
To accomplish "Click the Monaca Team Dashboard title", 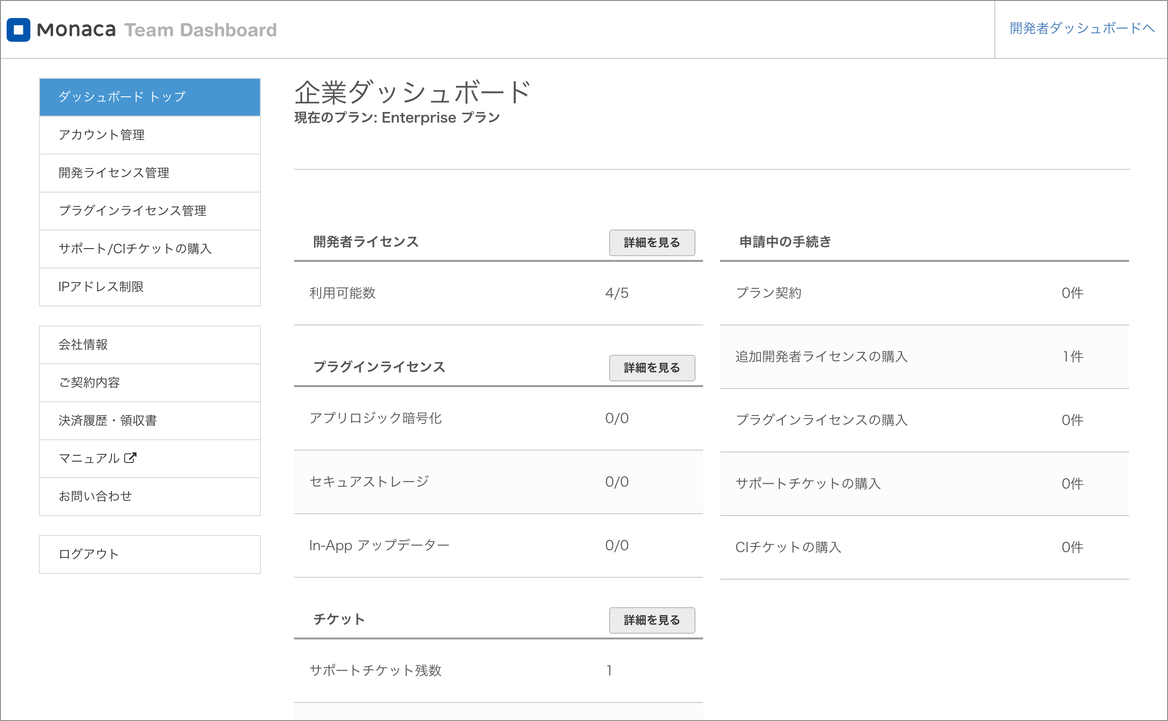I will point(157,29).
